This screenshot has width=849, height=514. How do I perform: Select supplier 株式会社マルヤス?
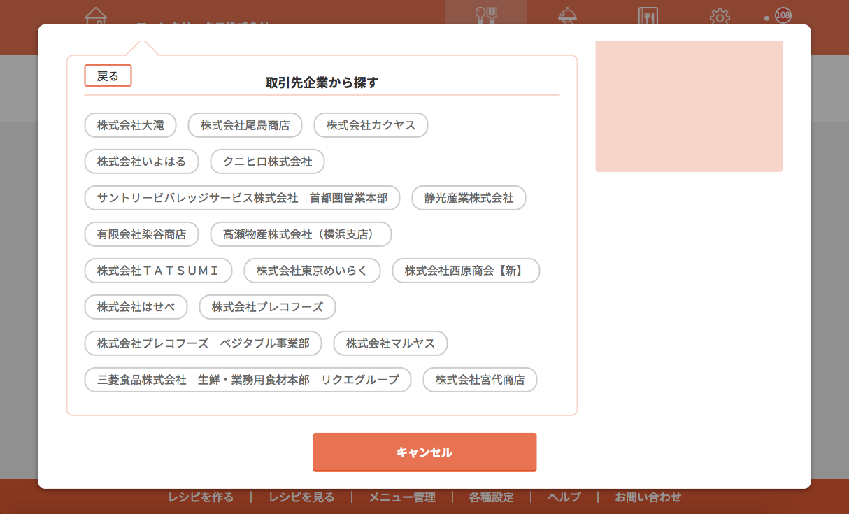coord(391,343)
